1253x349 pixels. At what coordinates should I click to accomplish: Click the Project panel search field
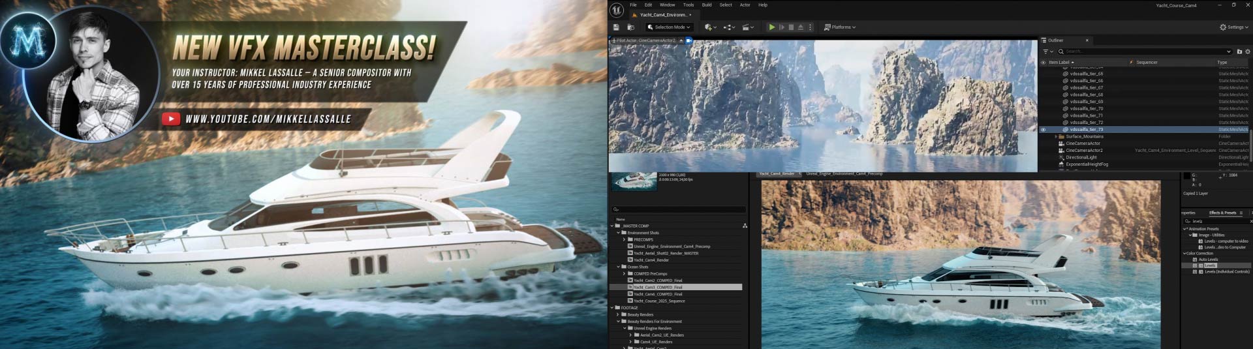679,209
